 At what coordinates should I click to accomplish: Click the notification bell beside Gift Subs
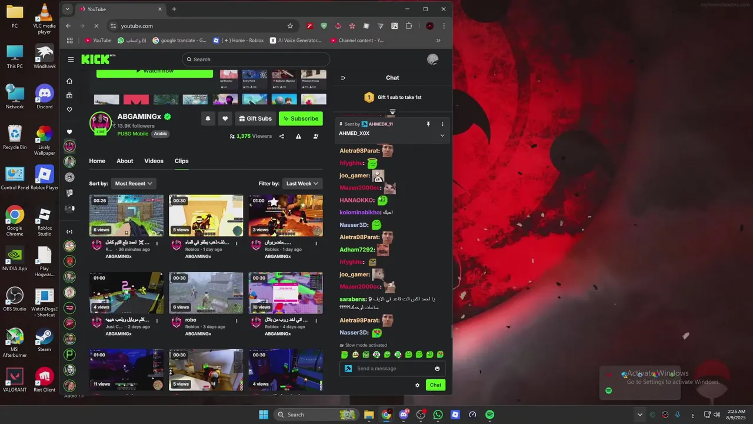coord(208,118)
